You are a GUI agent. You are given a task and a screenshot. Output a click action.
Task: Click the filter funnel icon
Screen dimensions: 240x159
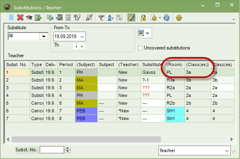pyautogui.click(x=101, y=17)
